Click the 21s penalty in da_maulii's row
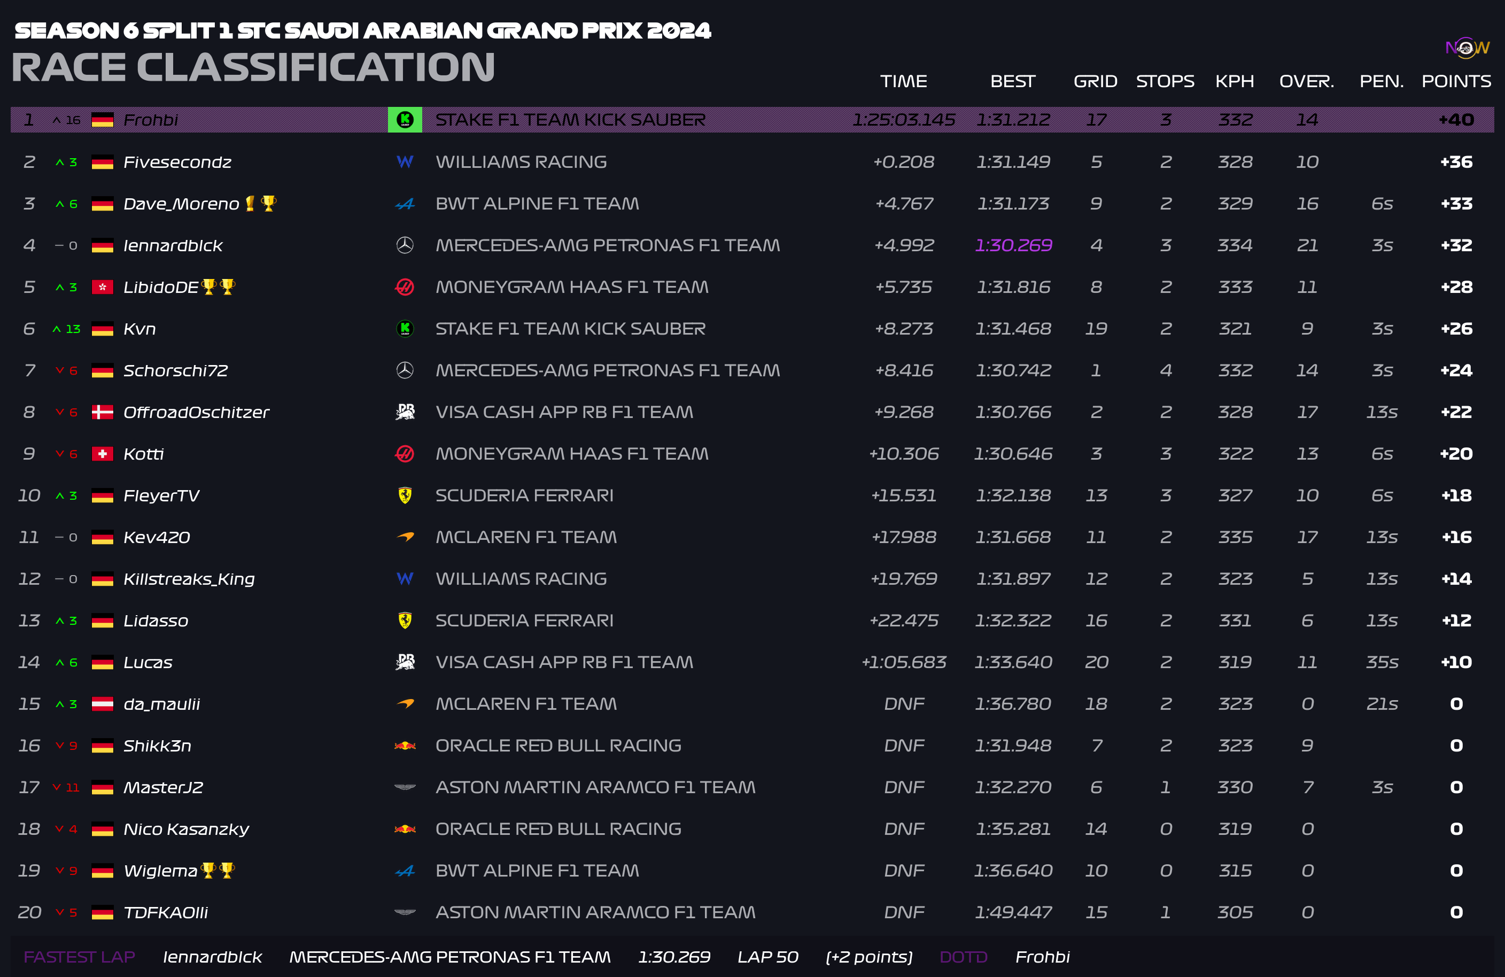The width and height of the screenshot is (1505, 977). pyautogui.click(x=1382, y=704)
